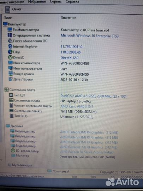Click the Значение column header
The width and height of the screenshot is (143, 191).
(68, 18)
